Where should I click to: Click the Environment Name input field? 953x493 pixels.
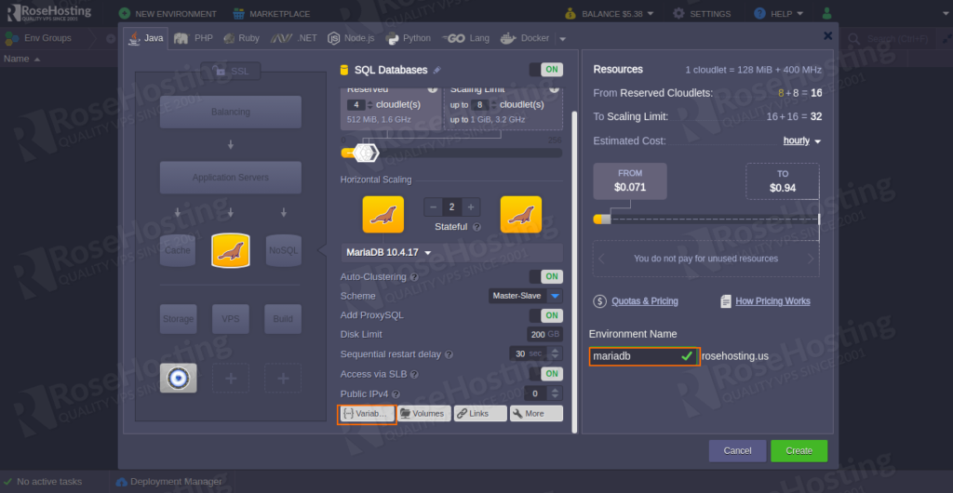633,355
